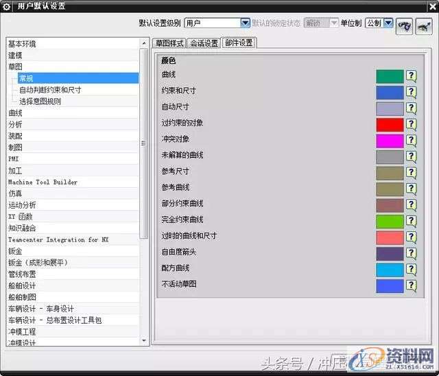Viewport: 439px width, 376px height.
Task: Open help for 参考尺寸 color
Action: [x=411, y=173]
